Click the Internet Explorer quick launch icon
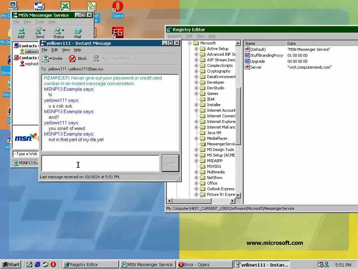358x269 pixels. coord(37,265)
